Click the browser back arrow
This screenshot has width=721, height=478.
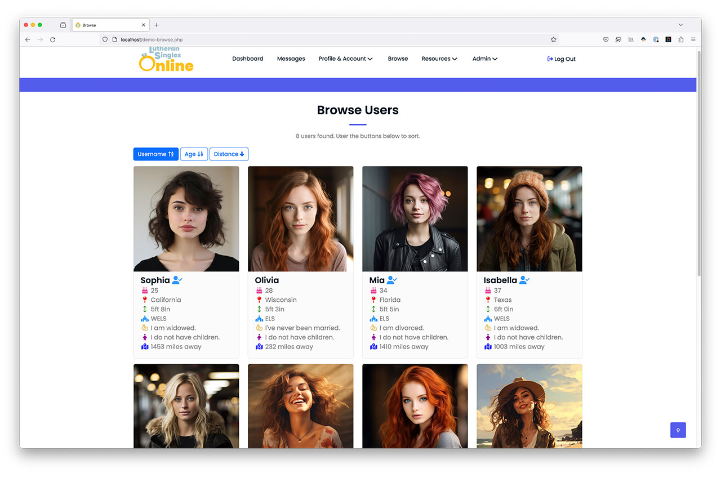pyautogui.click(x=28, y=39)
